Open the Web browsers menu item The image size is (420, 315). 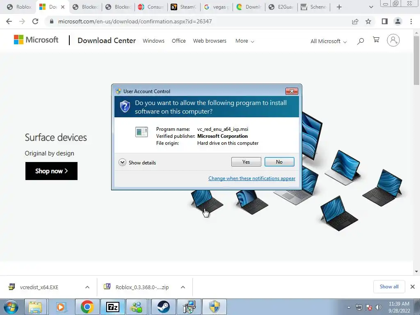(210, 41)
